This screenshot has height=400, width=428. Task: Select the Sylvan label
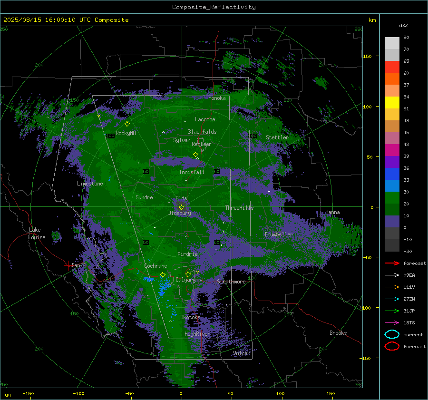(182, 140)
